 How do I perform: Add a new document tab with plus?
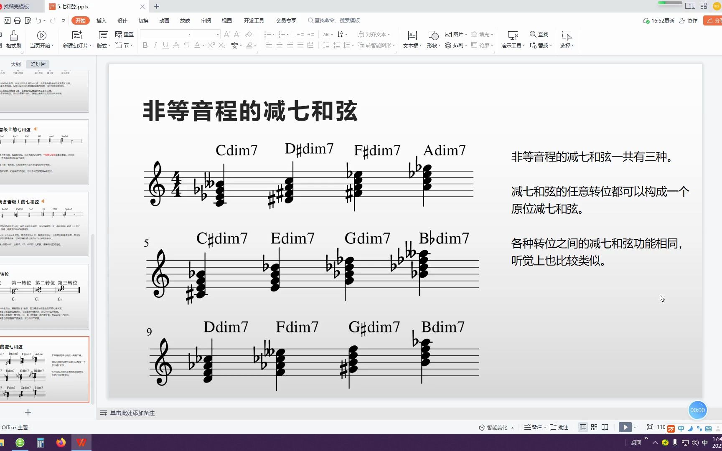(x=157, y=6)
